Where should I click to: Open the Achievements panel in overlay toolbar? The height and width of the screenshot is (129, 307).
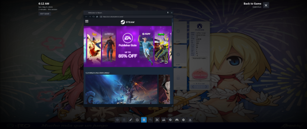[x=124, y=120]
